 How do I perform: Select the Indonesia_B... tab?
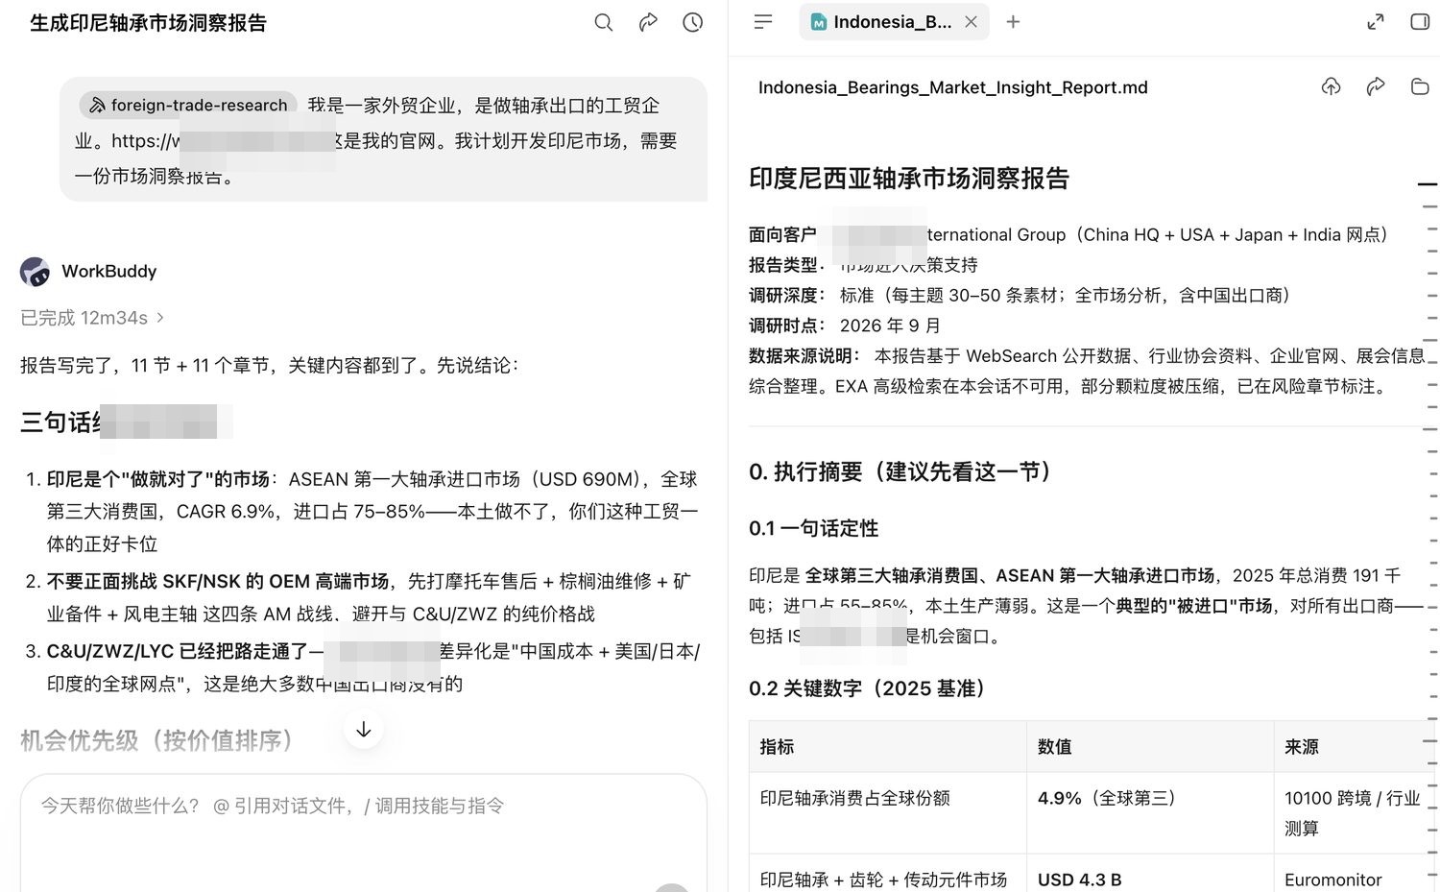click(x=892, y=22)
